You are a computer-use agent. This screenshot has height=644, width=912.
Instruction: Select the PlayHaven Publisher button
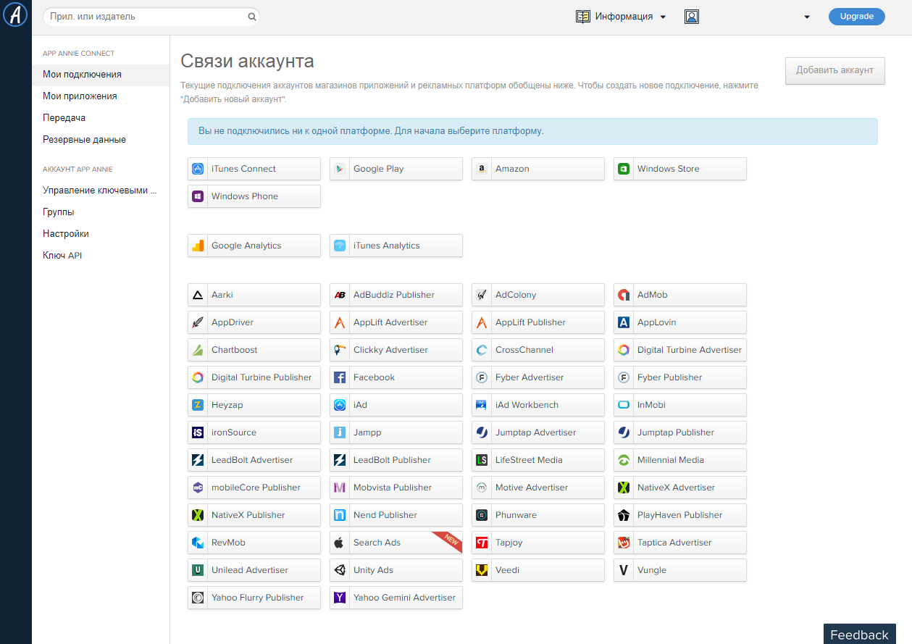click(x=679, y=515)
